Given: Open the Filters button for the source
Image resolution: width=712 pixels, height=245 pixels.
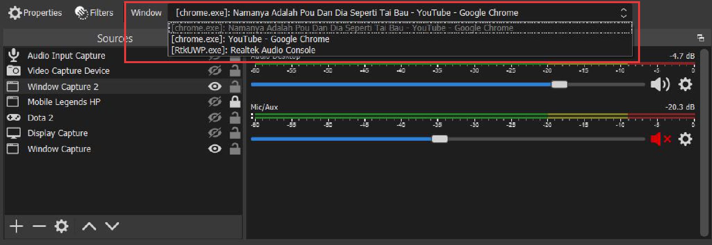Looking at the screenshot, I should (94, 13).
